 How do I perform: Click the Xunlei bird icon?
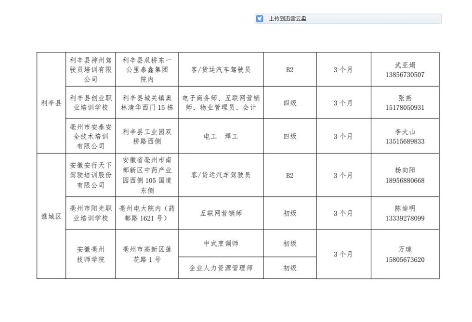(260, 19)
